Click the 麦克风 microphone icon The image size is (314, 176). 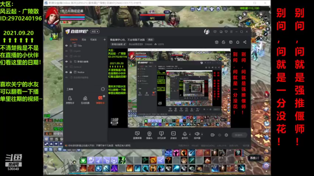[184, 134]
